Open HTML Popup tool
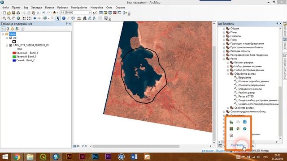Image resolution: width=287 pixels, height=161 pixels. coord(73,18)
